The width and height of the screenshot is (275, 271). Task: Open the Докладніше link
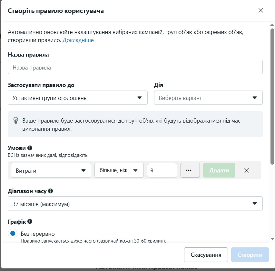(78, 40)
